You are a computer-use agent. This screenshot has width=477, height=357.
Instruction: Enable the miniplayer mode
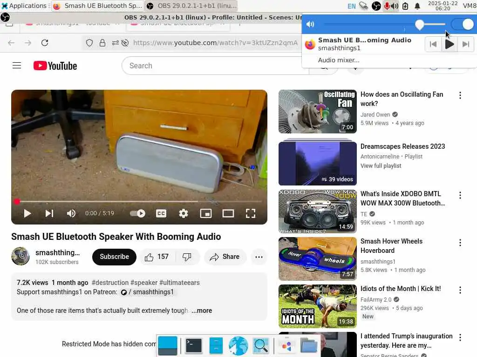point(206,213)
